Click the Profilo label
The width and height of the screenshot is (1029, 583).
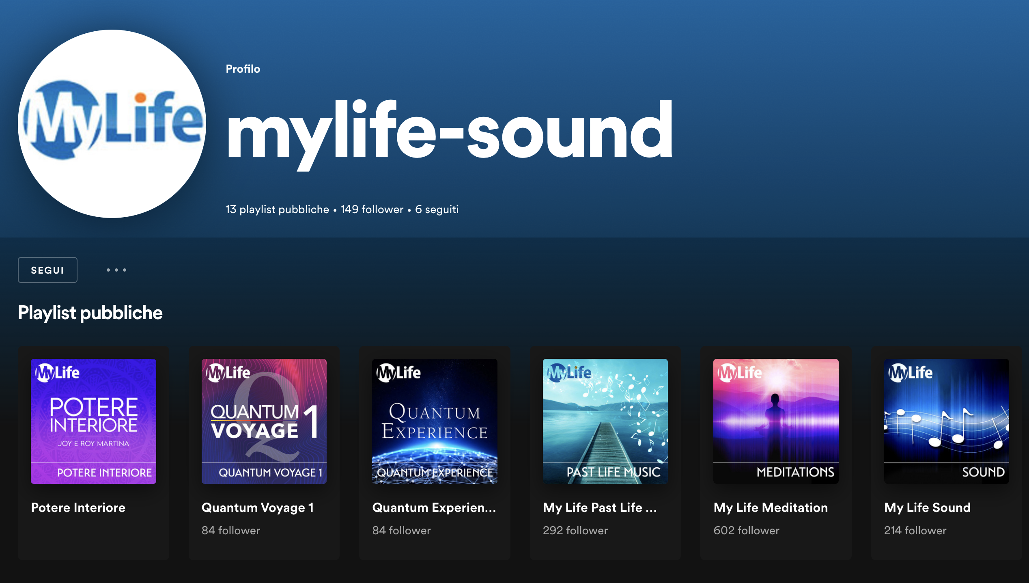pos(243,69)
